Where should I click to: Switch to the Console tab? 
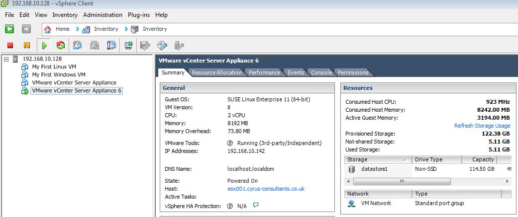[x=321, y=72]
